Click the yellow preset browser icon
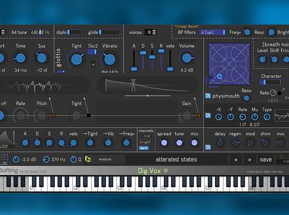The height and width of the screenshot is (215, 289). tap(88, 159)
